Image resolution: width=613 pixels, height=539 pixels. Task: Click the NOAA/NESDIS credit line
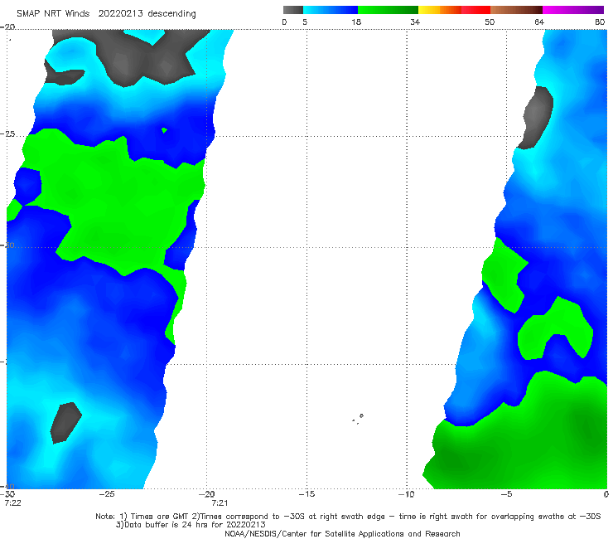coord(342,534)
